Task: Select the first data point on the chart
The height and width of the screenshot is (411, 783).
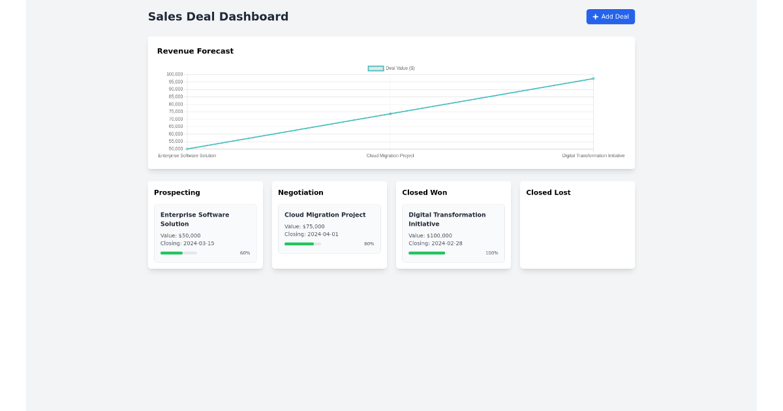Action: pyautogui.click(x=187, y=149)
